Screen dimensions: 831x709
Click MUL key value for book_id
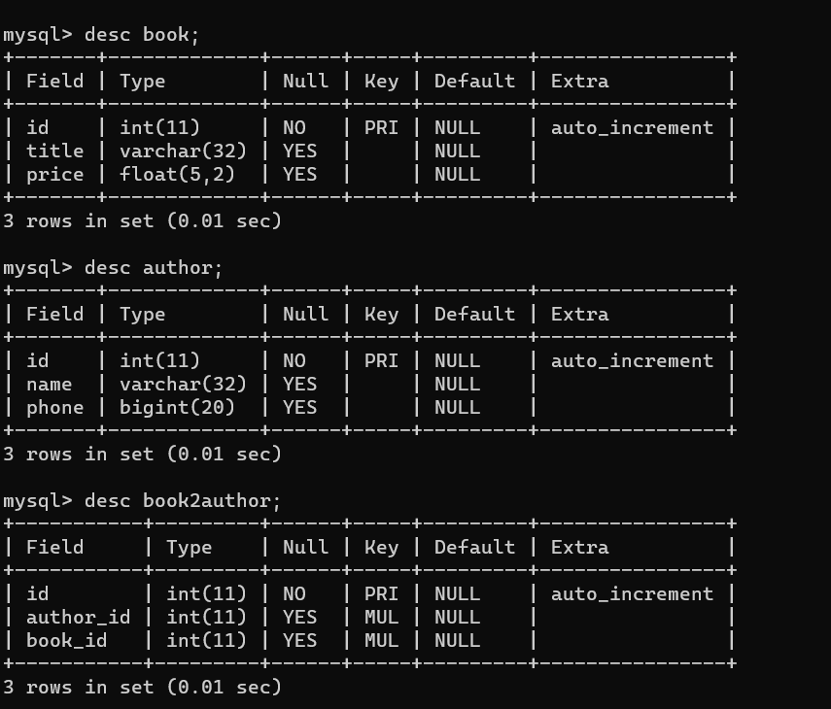click(382, 641)
